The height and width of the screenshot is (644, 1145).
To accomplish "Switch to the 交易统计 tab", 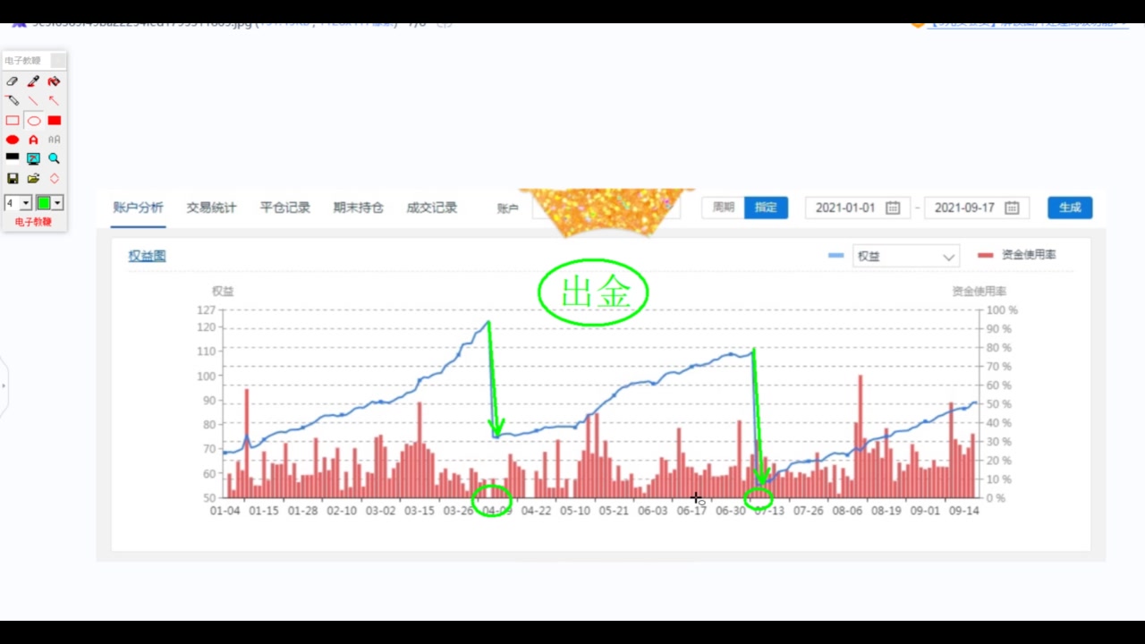I will pos(211,208).
